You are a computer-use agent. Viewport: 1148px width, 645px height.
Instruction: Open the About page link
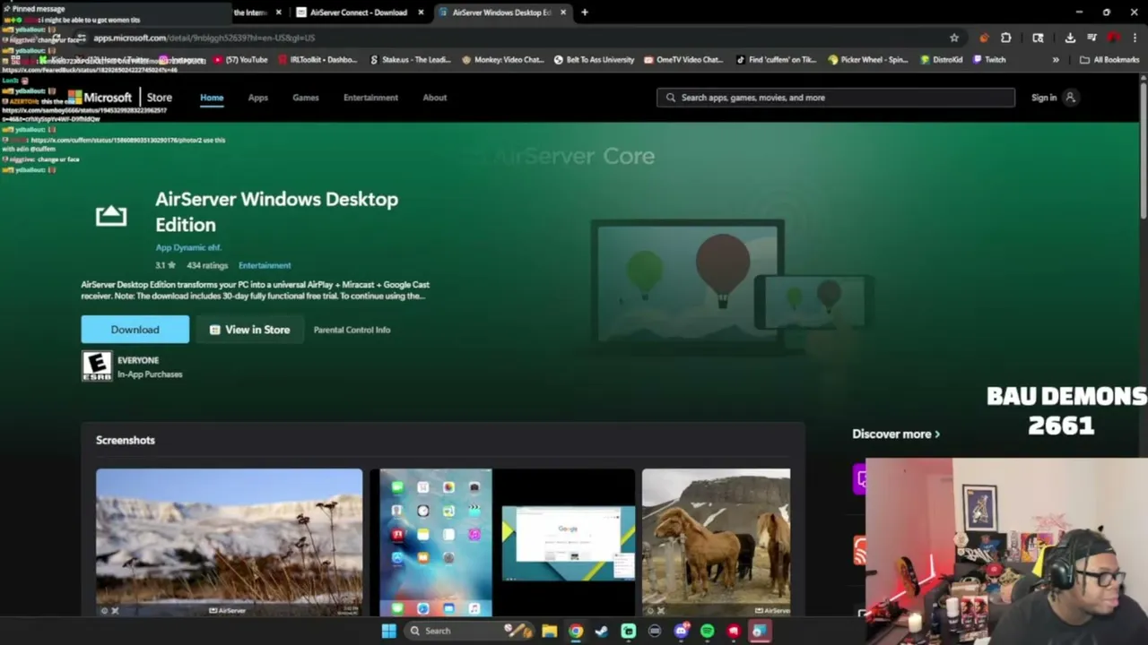pyautogui.click(x=434, y=98)
